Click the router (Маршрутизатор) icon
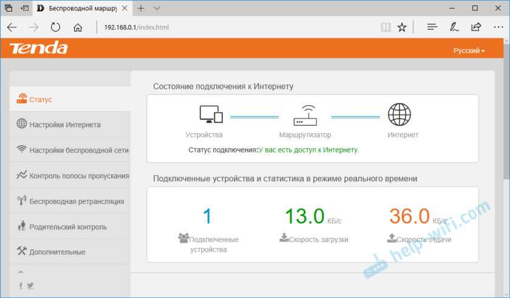 tap(305, 114)
